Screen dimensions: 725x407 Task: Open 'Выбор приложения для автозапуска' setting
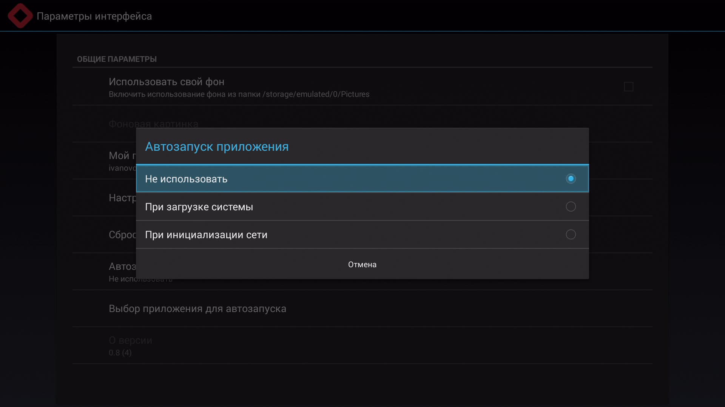click(x=197, y=309)
